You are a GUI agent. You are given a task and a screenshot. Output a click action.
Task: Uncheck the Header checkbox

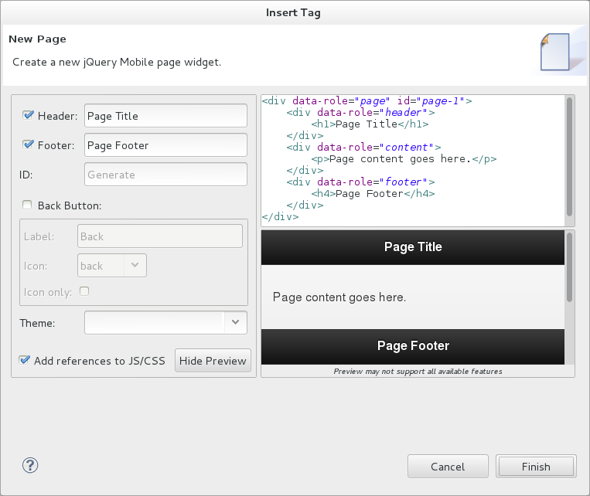click(29, 115)
